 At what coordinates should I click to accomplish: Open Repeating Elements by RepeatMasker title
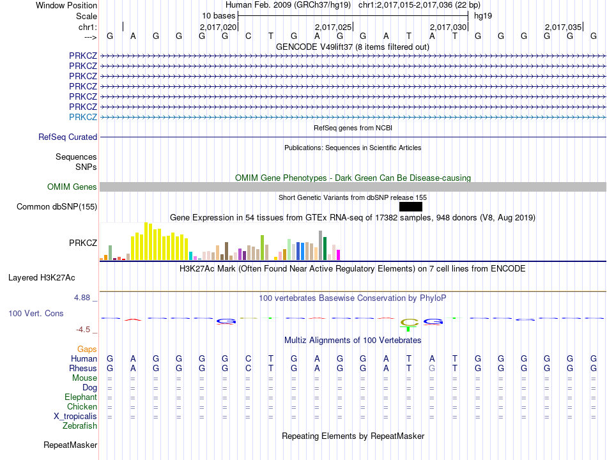[353, 436]
